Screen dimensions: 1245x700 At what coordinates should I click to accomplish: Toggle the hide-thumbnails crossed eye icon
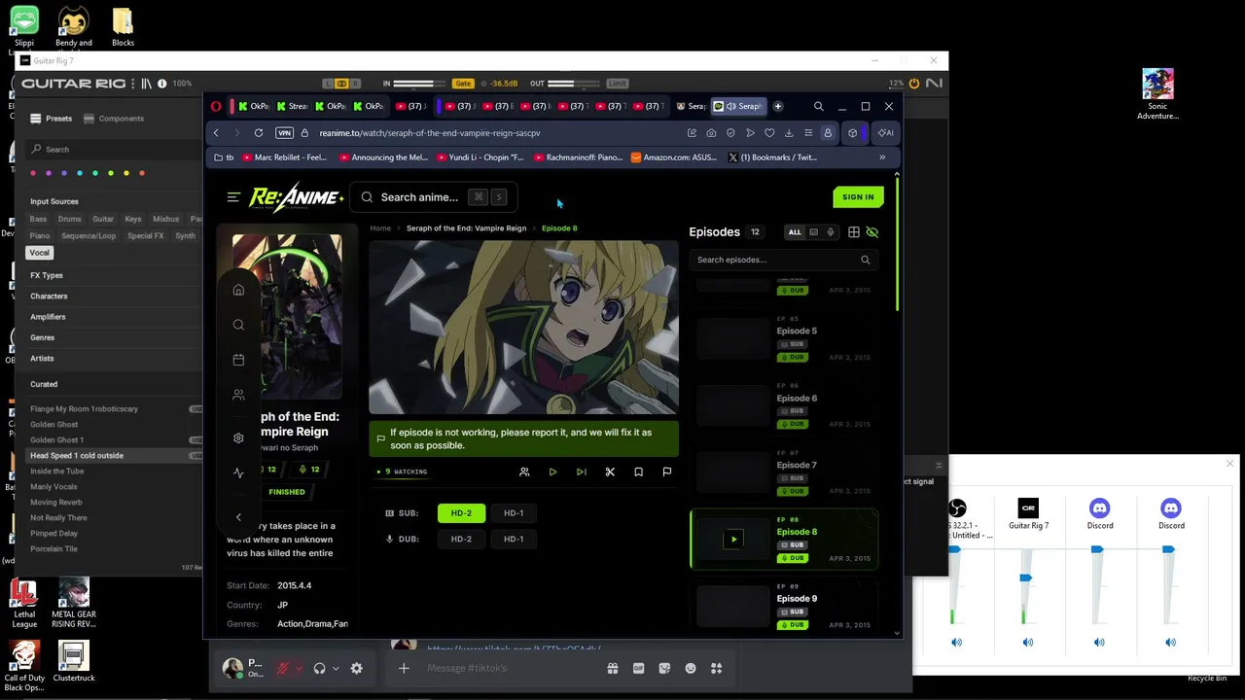[x=871, y=232]
